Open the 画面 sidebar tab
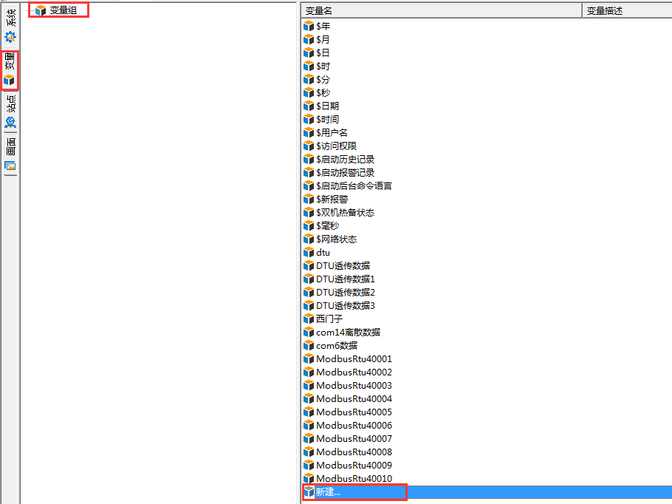This screenshot has width=672, height=504. click(x=10, y=154)
